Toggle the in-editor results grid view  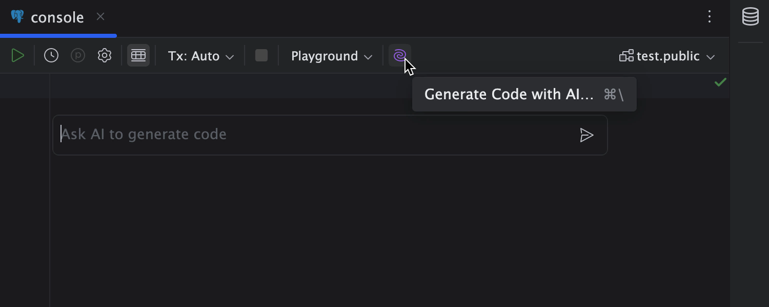pyautogui.click(x=138, y=55)
